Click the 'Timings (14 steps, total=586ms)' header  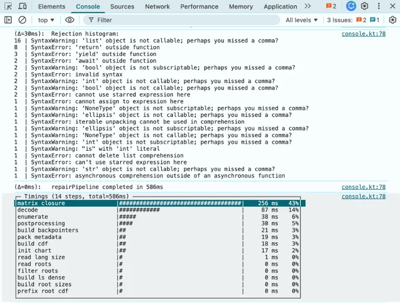76,196
